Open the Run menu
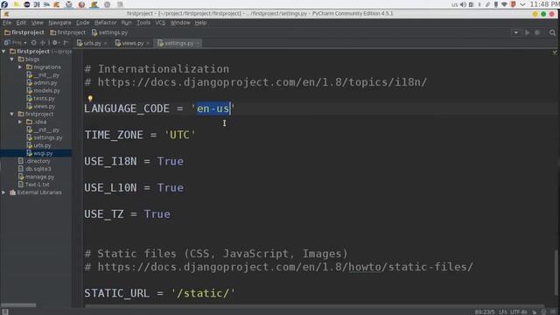This screenshot has width=560, height=315. tap(126, 23)
